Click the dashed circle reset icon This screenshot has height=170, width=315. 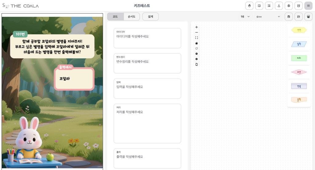pos(197,48)
